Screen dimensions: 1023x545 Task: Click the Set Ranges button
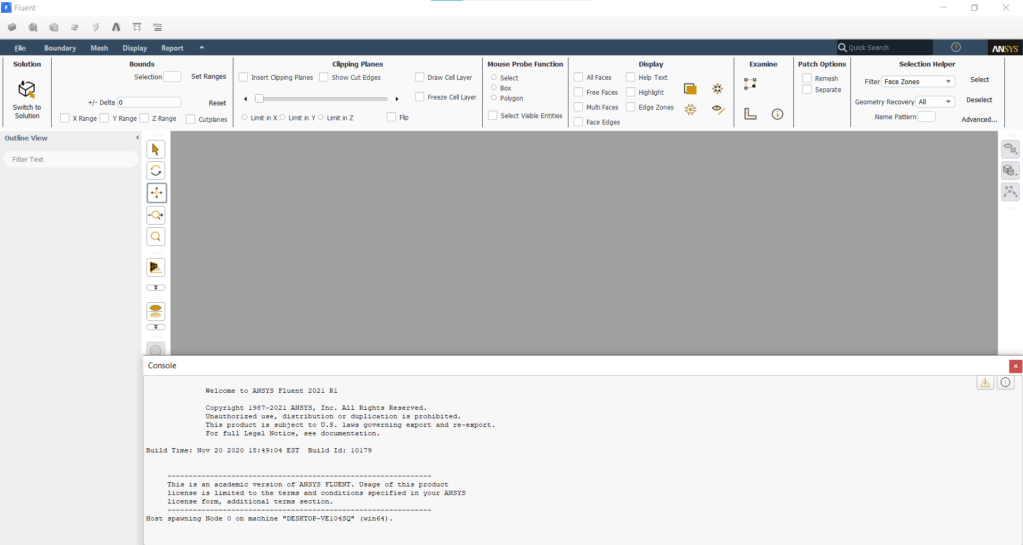click(x=208, y=77)
